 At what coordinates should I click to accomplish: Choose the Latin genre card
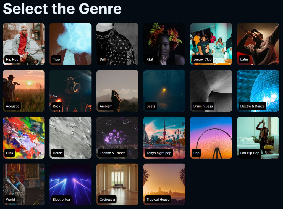pos(258,44)
